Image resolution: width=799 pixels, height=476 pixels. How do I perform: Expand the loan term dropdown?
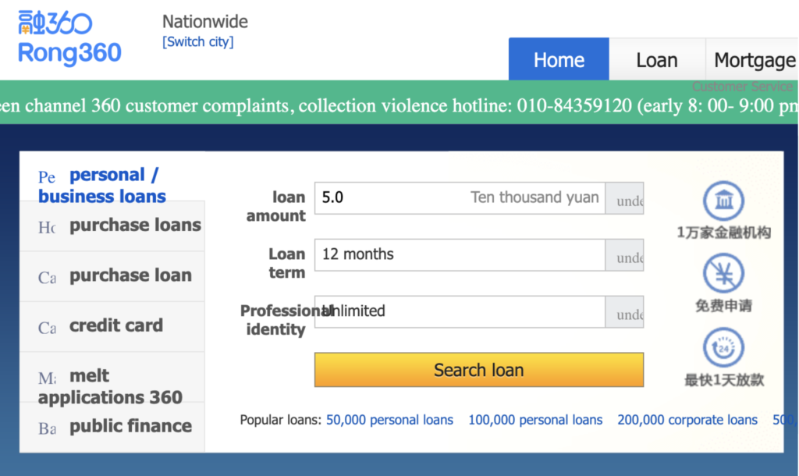(625, 255)
